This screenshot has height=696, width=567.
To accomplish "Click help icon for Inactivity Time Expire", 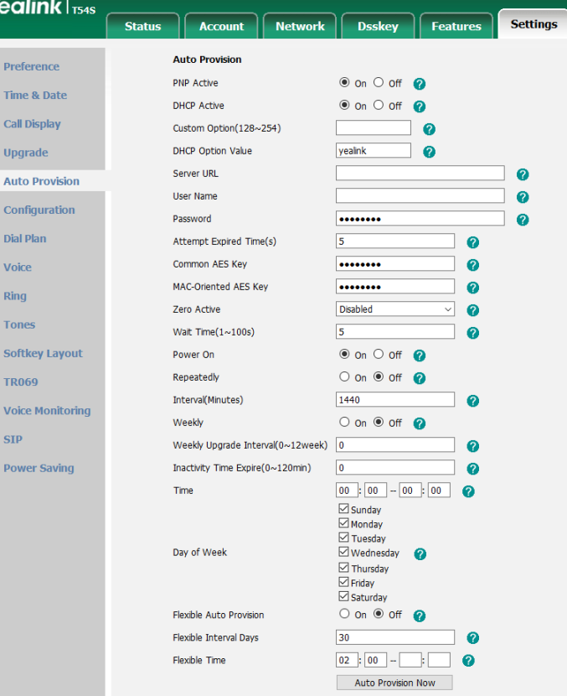I will pyautogui.click(x=472, y=469).
